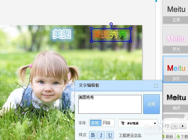Go to next page of styles arrow
This screenshot has height=140, width=188.
pos(183,126)
